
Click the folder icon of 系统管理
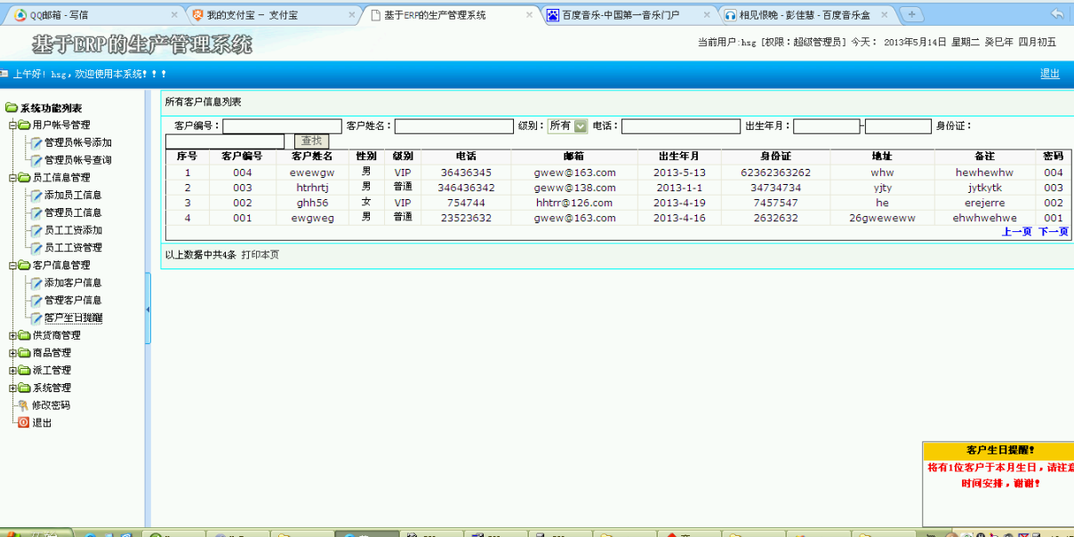point(24,388)
